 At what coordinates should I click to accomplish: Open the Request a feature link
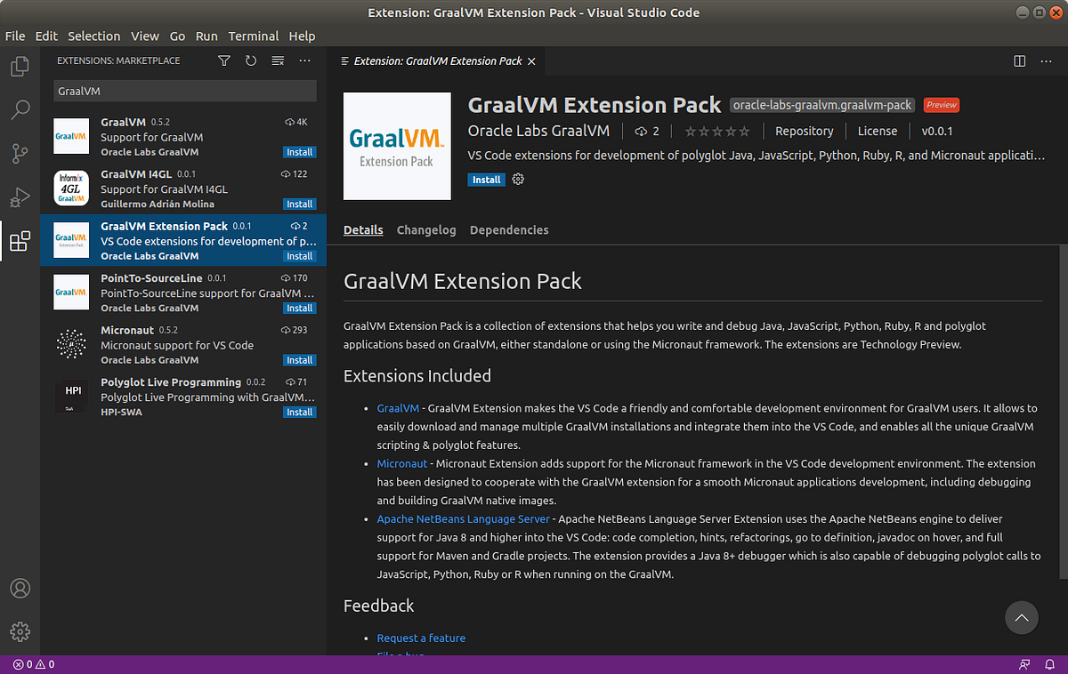tap(421, 638)
